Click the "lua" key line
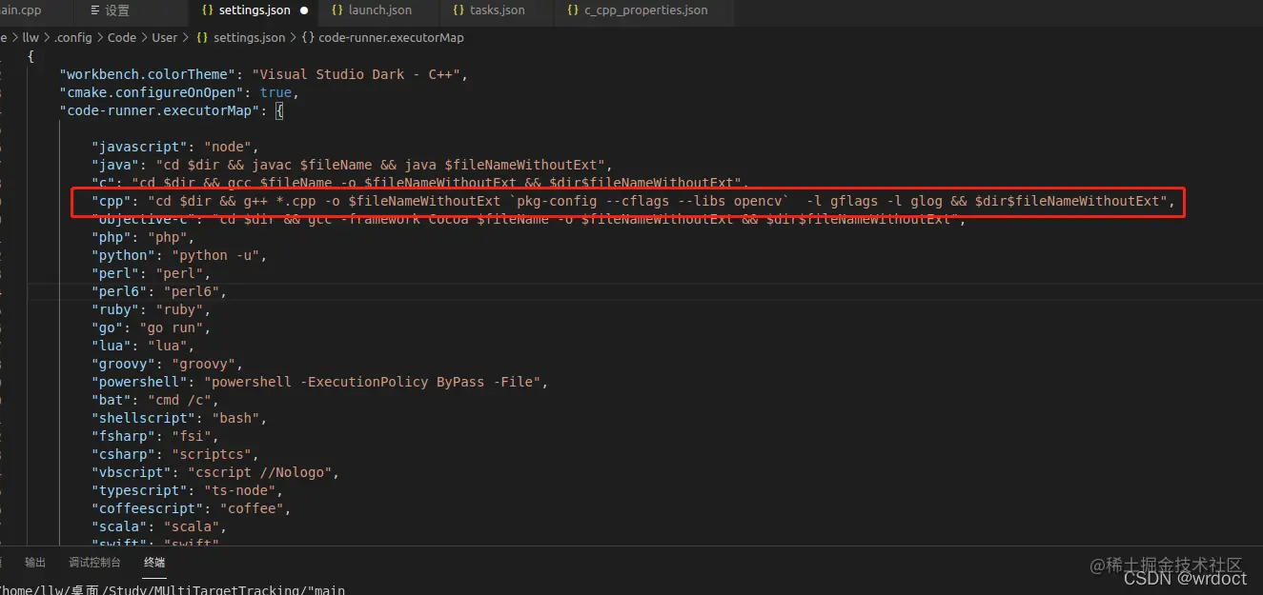The image size is (1263, 595). tap(143, 346)
